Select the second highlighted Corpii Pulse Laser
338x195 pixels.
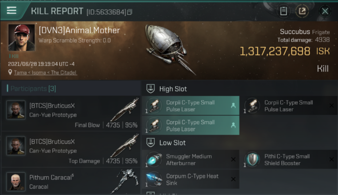coord(191,126)
